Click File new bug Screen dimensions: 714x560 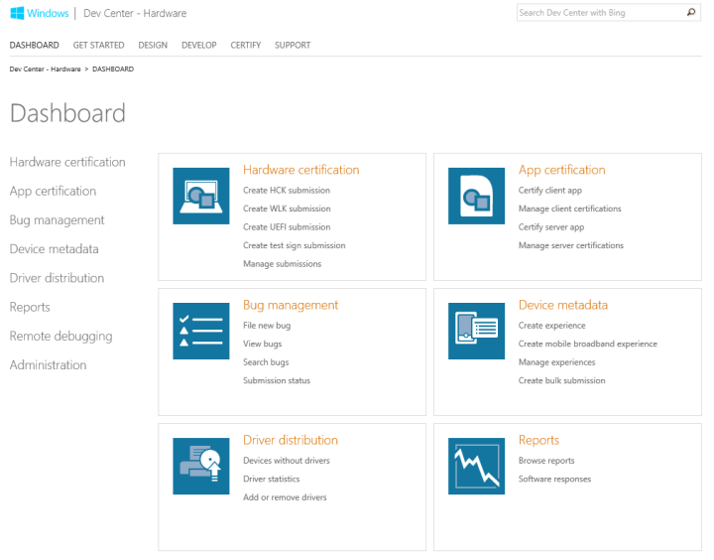click(x=267, y=326)
